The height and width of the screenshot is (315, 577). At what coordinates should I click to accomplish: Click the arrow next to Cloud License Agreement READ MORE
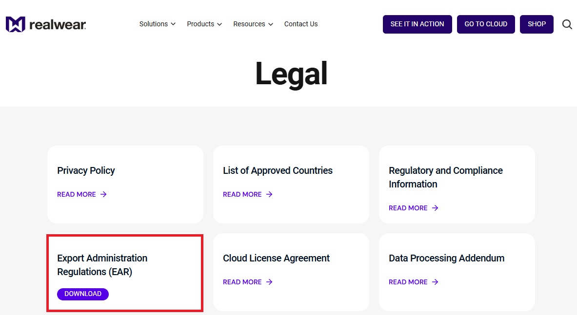(x=269, y=282)
